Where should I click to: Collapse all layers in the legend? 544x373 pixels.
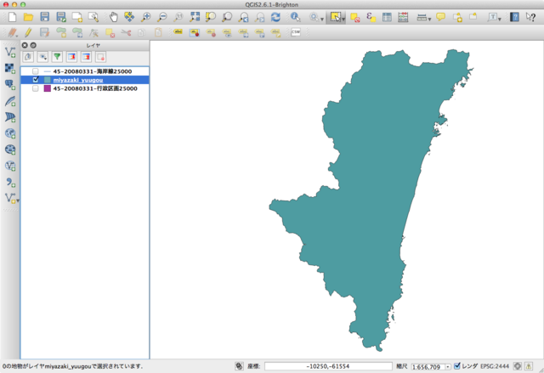[87, 57]
